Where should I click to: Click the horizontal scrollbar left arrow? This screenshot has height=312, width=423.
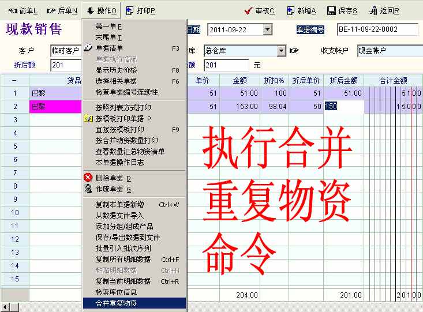5,307
